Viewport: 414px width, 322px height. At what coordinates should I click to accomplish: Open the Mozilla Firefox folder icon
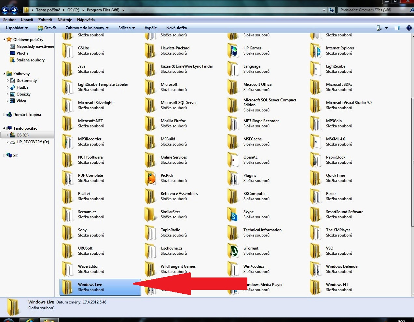pyautogui.click(x=150, y=123)
